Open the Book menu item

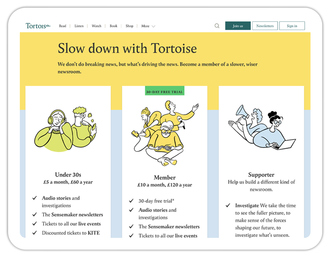pos(113,26)
